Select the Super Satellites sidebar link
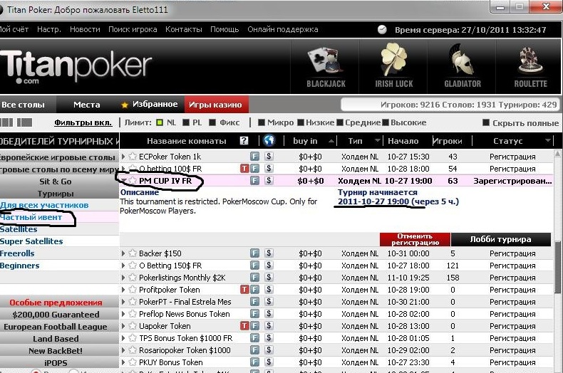Screen dimensions: 563x373 tap(31, 241)
